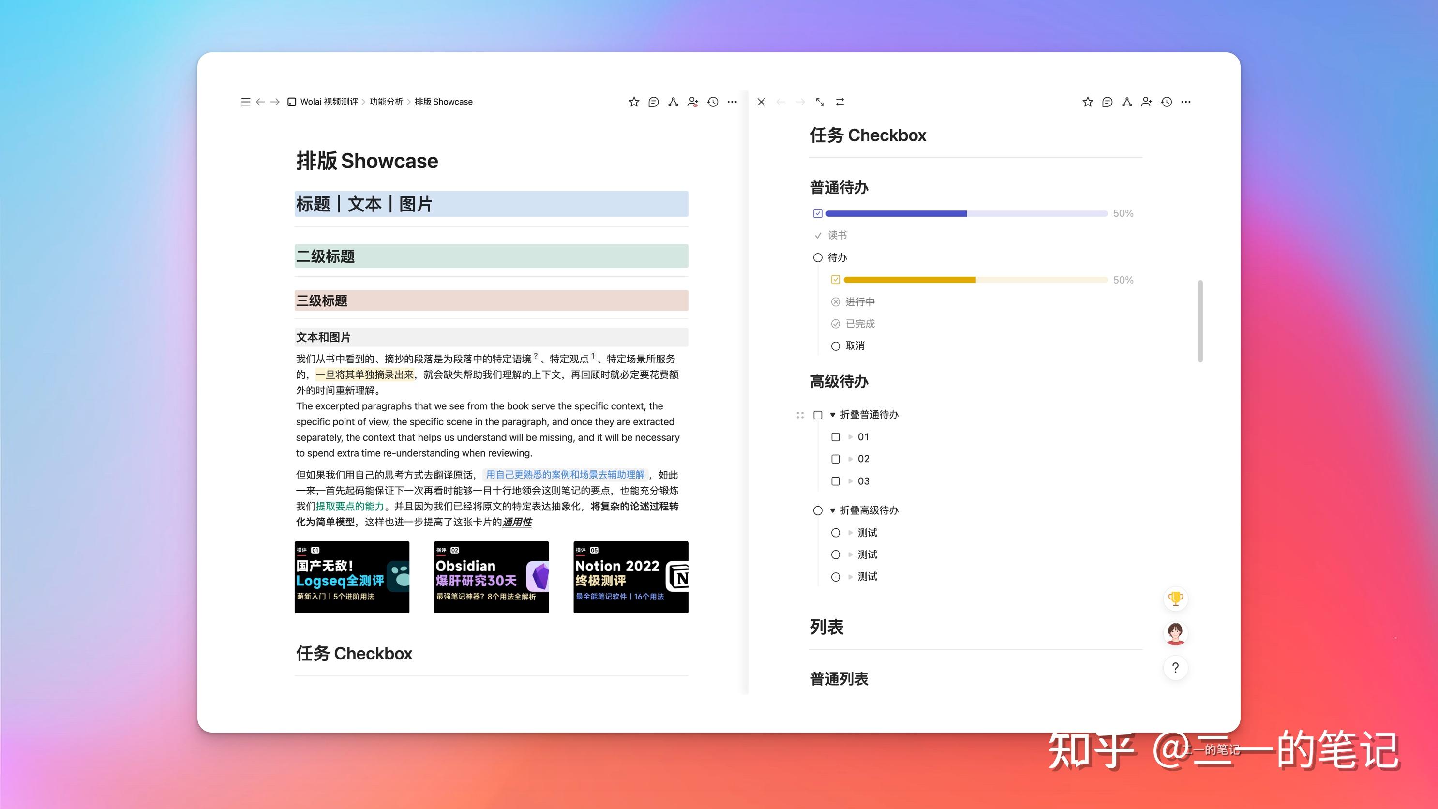
Task: Open the comments panel
Action: pyautogui.click(x=653, y=102)
